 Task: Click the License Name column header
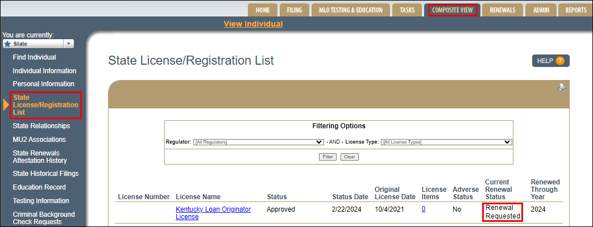pos(198,197)
